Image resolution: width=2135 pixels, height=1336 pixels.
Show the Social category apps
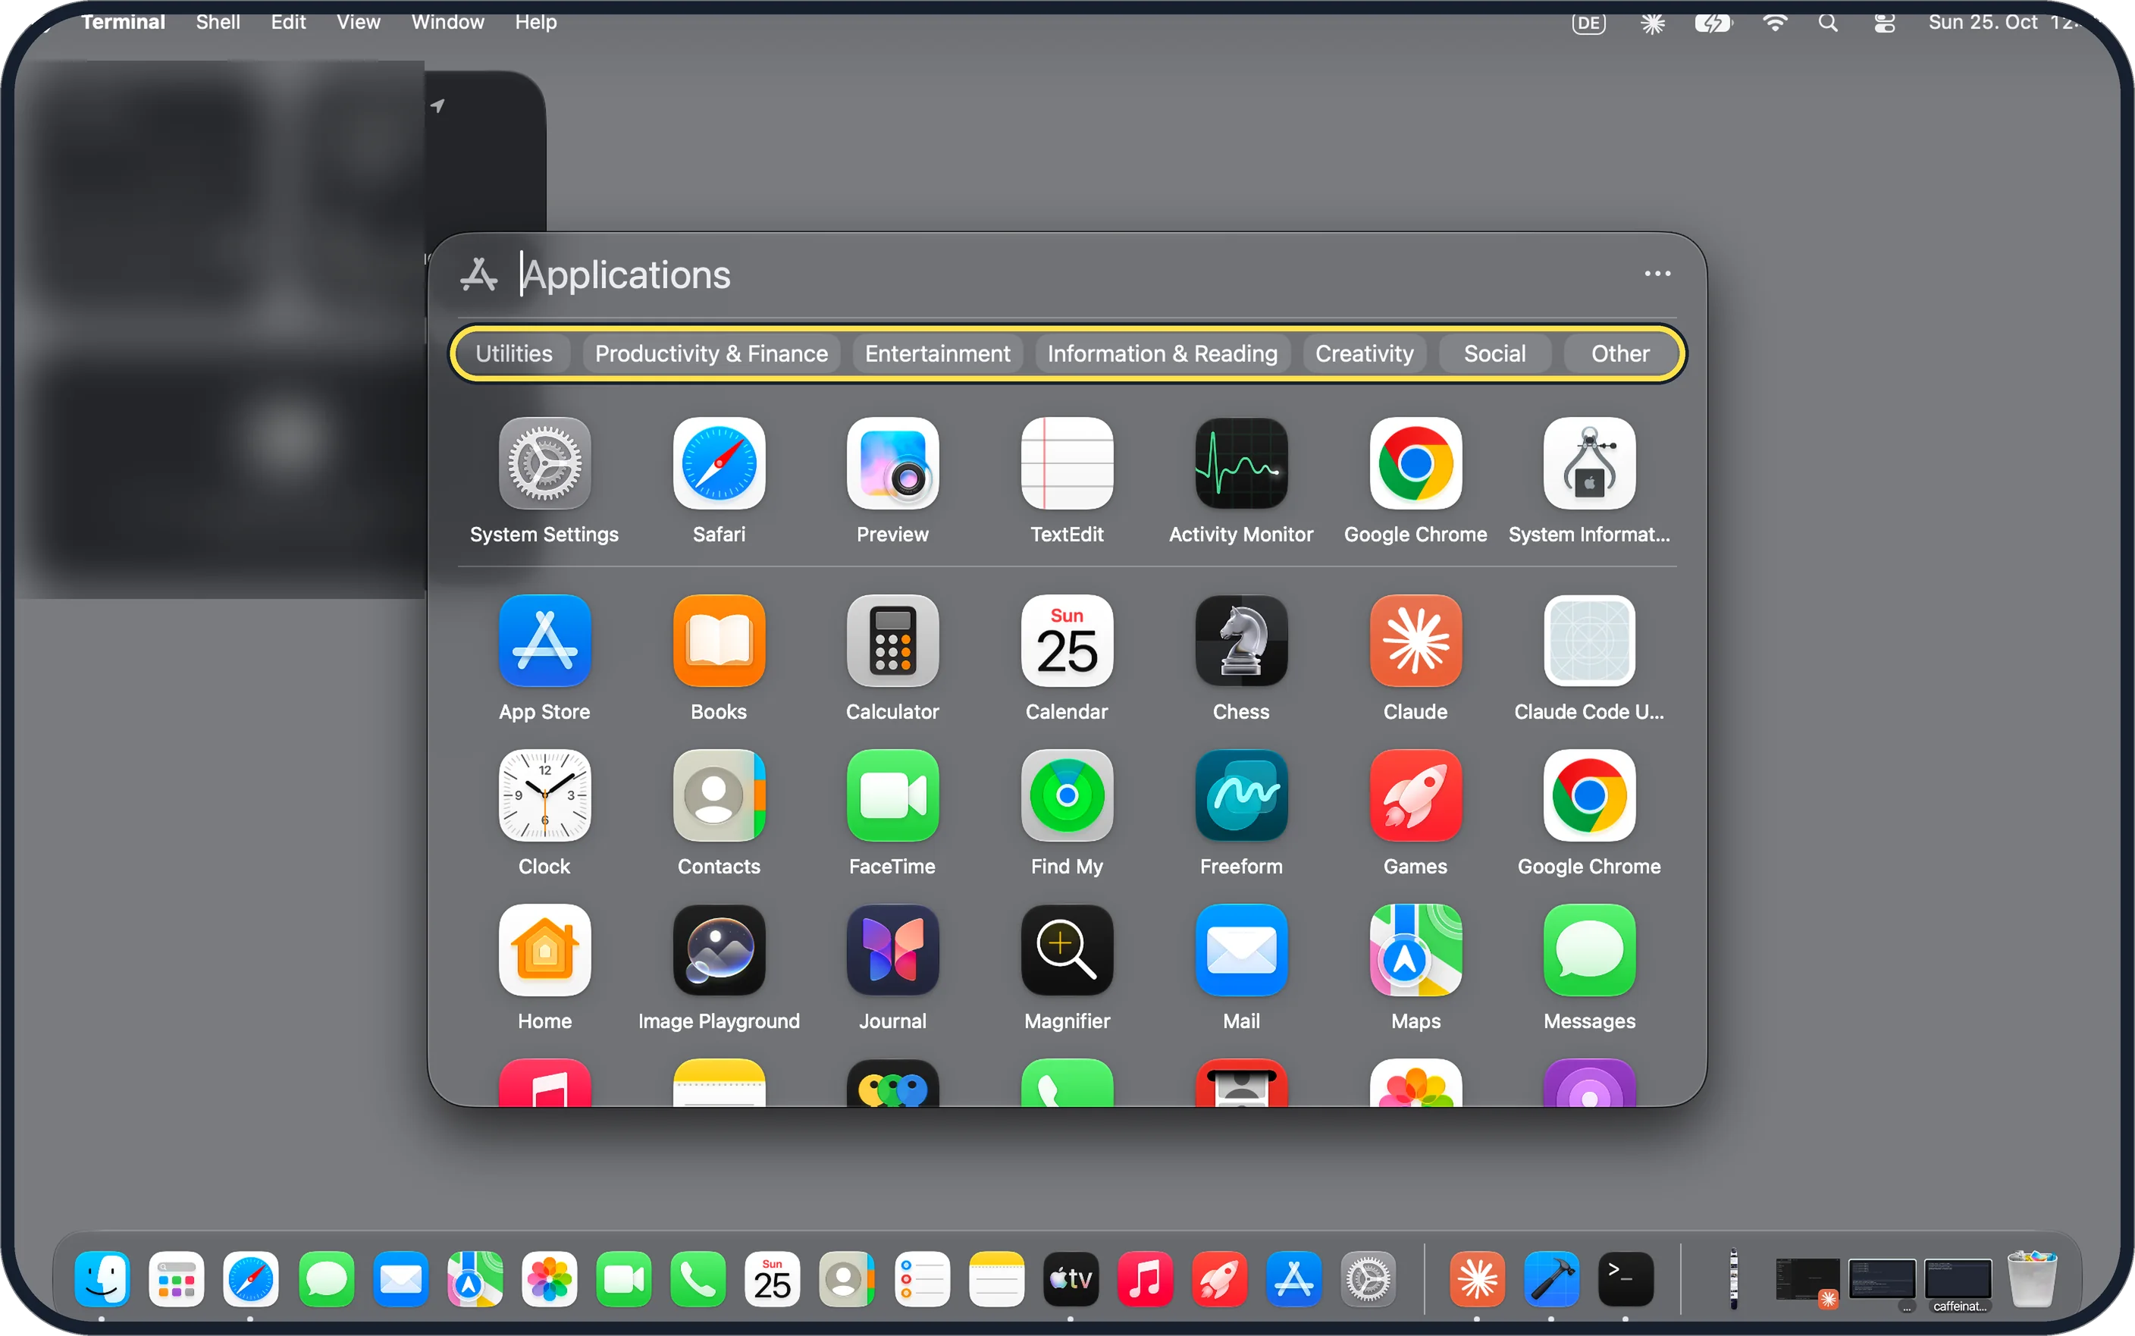pos(1494,353)
